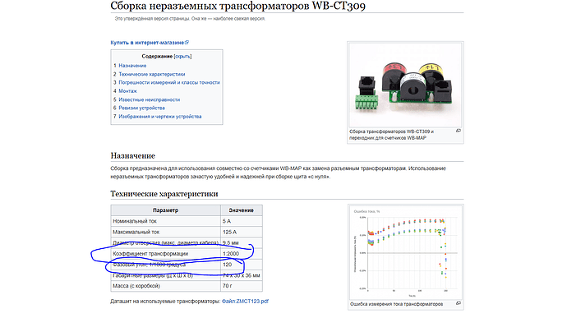
Task: Download the Файл:ZMCT123.pdf datasheet
Action: click(x=245, y=301)
